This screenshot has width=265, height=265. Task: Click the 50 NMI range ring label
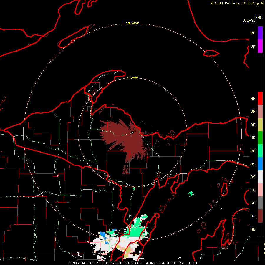point(132,78)
